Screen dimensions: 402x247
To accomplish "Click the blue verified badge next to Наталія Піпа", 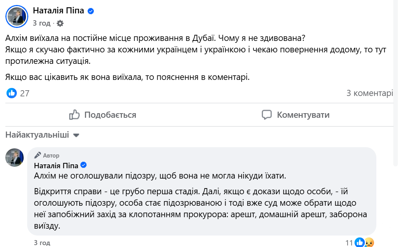I will pos(90,11).
